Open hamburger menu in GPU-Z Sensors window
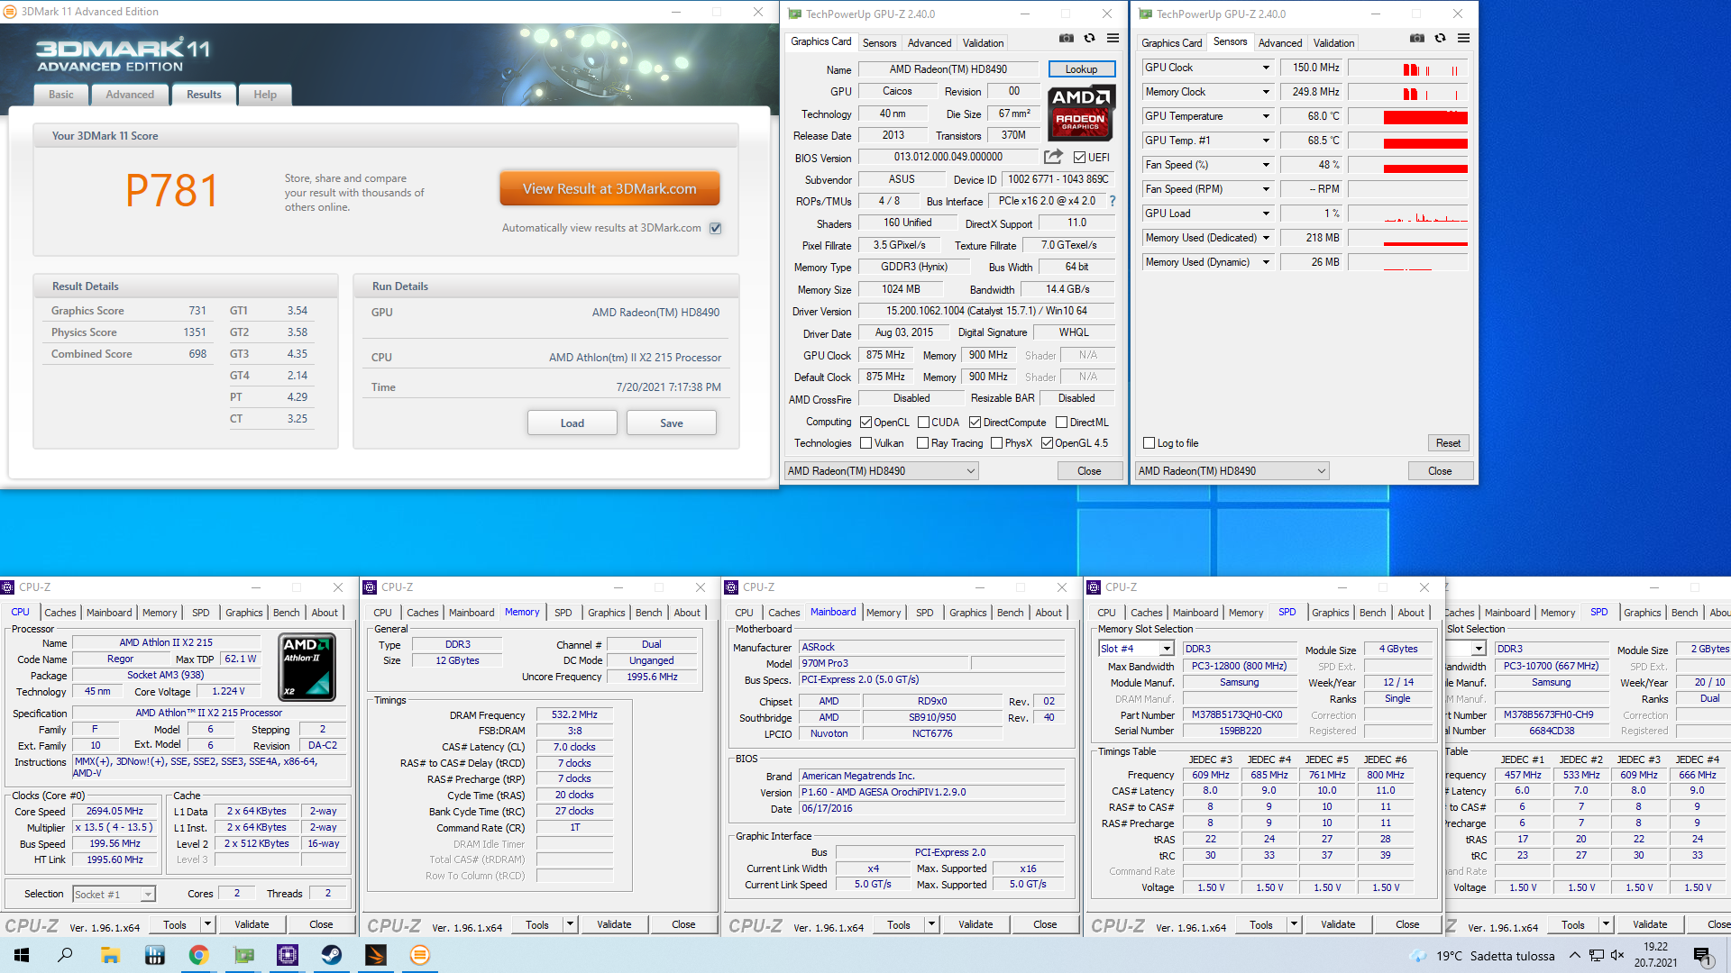1731x973 pixels. tap(1463, 39)
